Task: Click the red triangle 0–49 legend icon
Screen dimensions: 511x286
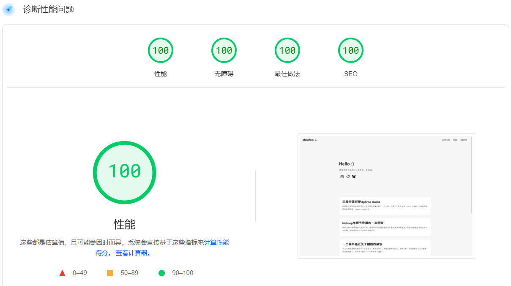Action: (63, 273)
